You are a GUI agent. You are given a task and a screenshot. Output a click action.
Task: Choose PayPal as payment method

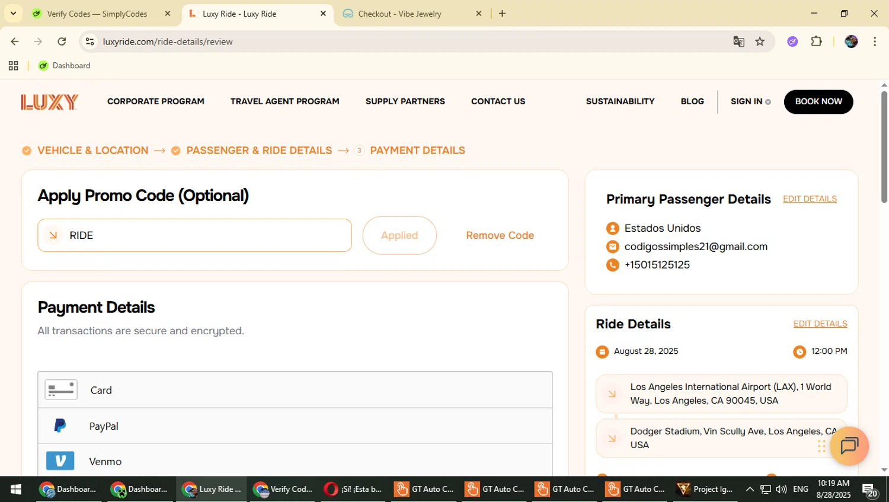(x=295, y=426)
